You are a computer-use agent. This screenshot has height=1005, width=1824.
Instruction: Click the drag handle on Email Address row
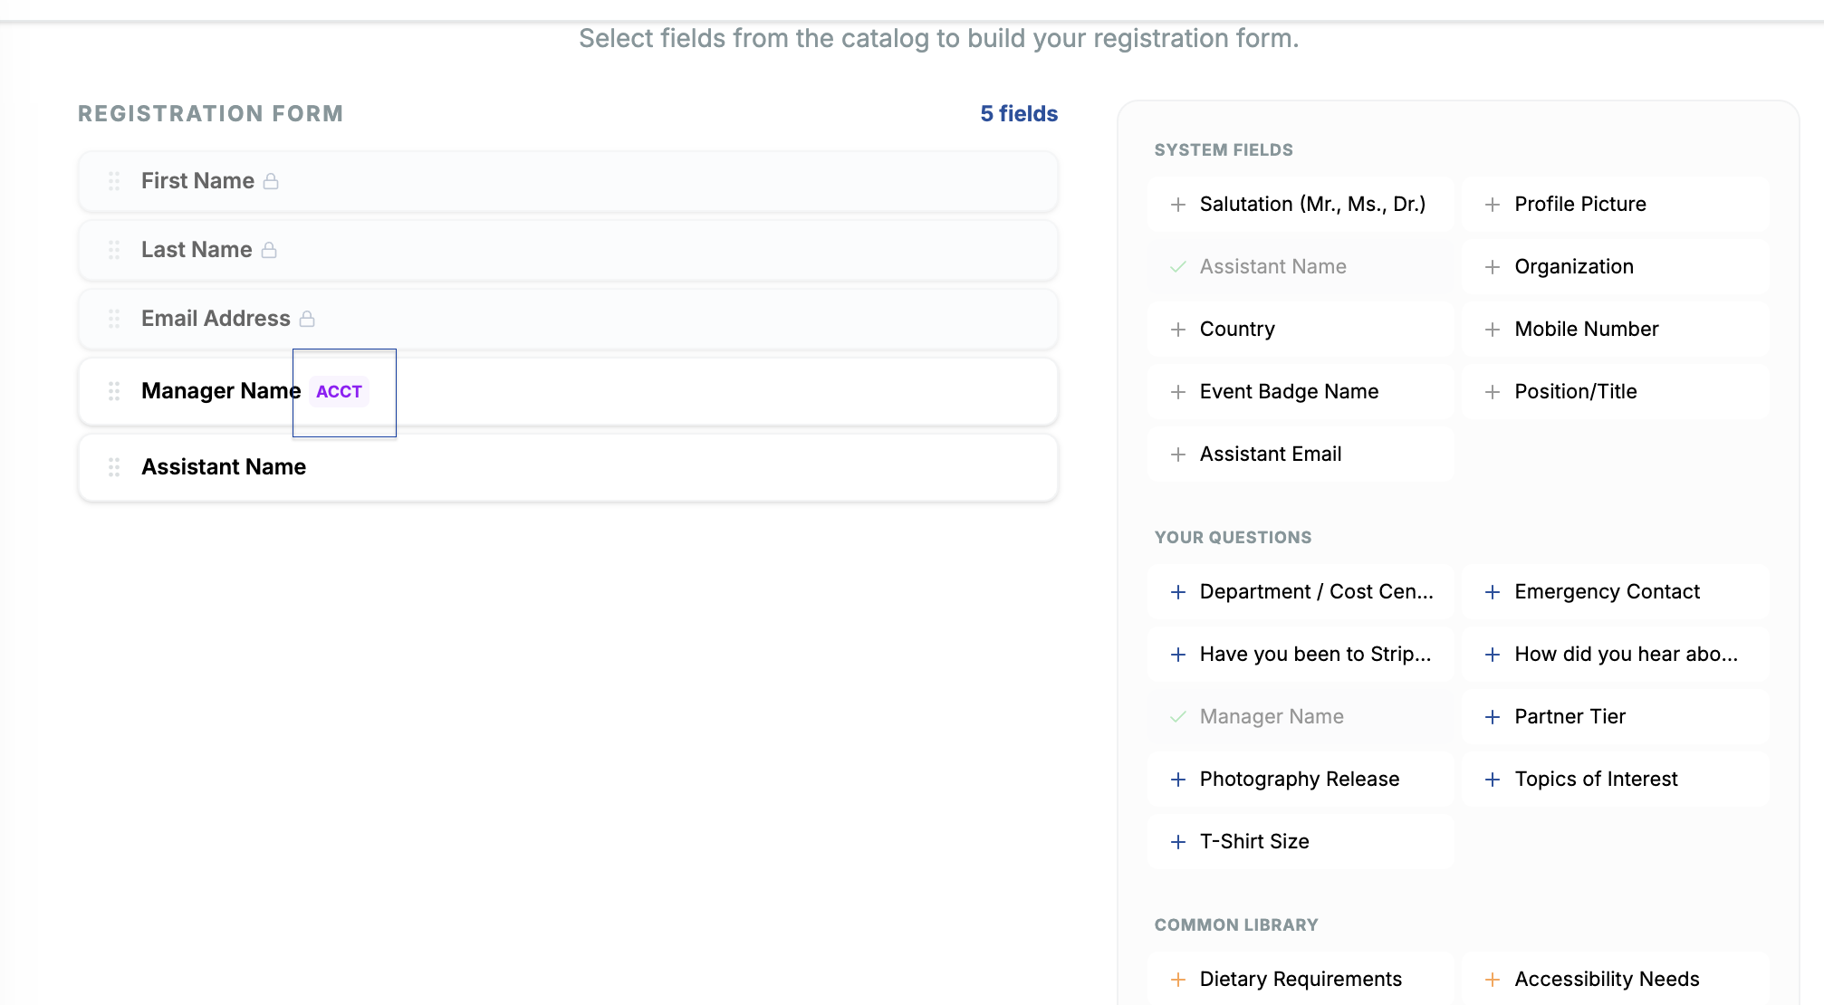[x=114, y=319]
